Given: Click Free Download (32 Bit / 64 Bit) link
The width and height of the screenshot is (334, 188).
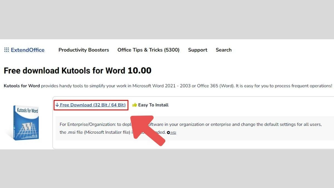Looking at the screenshot, I should pyautogui.click(x=93, y=105).
